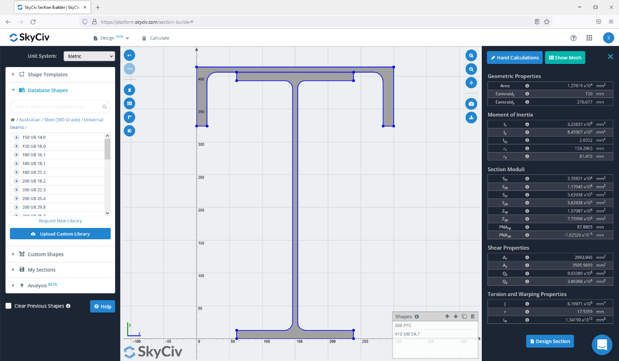Enable the Clear Previous Shapes checkbox

[x=8, y=306]
